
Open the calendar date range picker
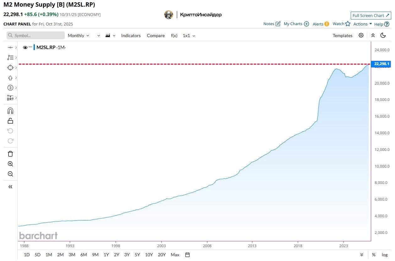[187, 255]
